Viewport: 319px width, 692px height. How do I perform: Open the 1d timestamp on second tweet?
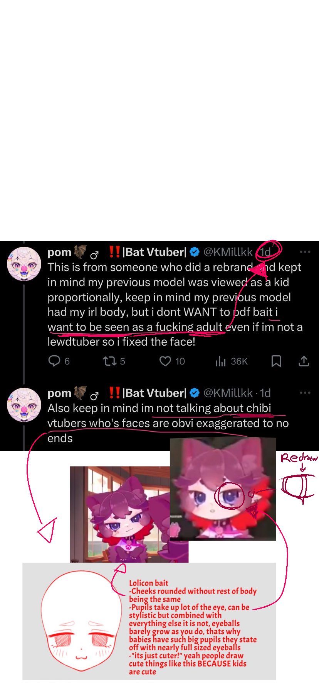click(x=265, y=393)
